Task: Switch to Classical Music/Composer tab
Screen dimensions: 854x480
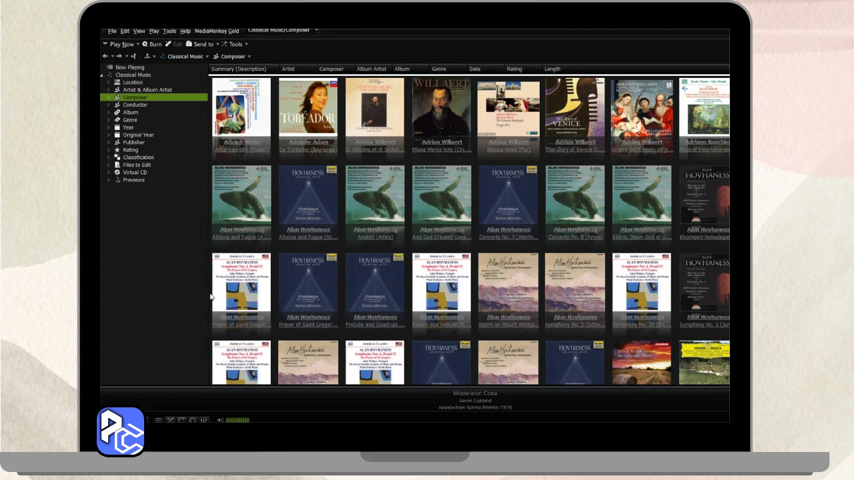Action: click(278, 30)
